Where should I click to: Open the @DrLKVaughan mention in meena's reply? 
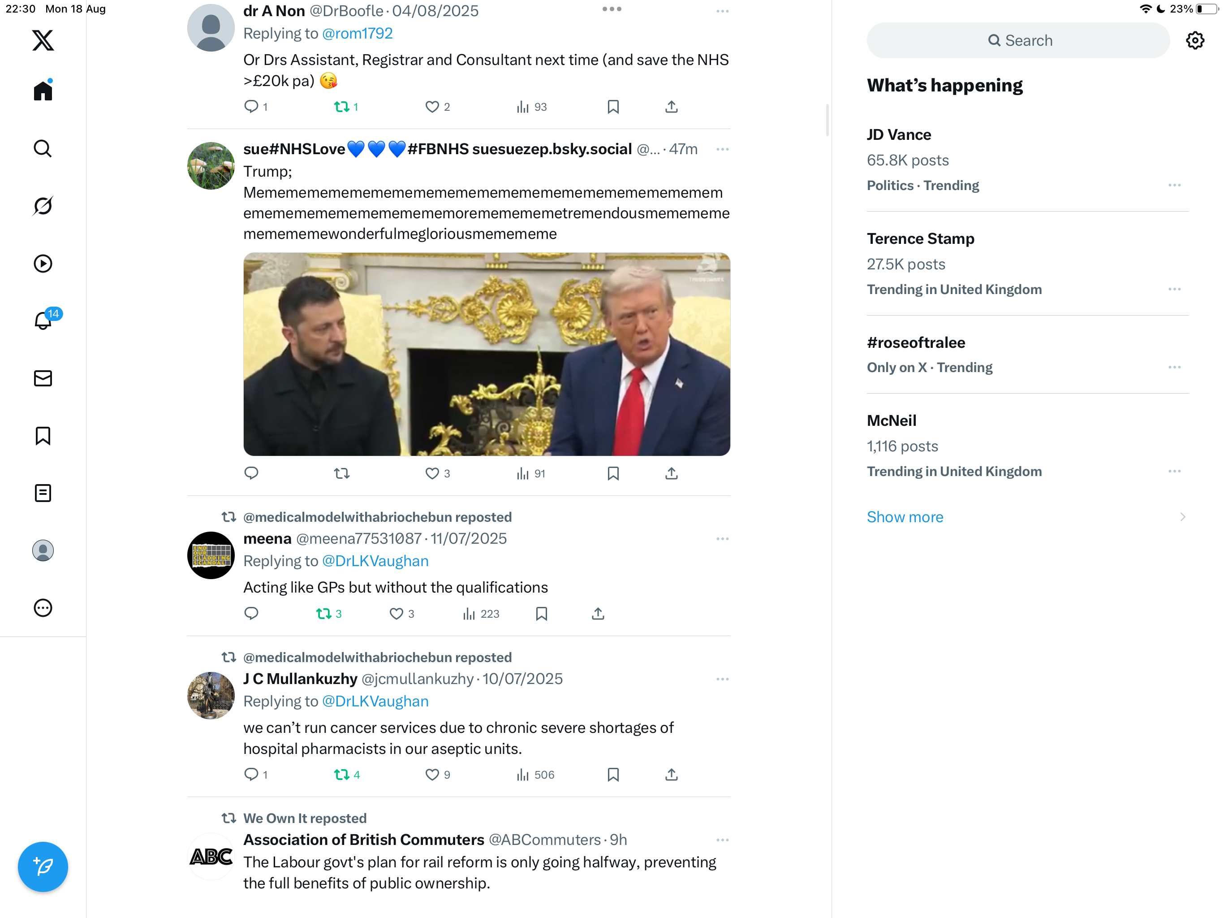(x=375, y=561)
